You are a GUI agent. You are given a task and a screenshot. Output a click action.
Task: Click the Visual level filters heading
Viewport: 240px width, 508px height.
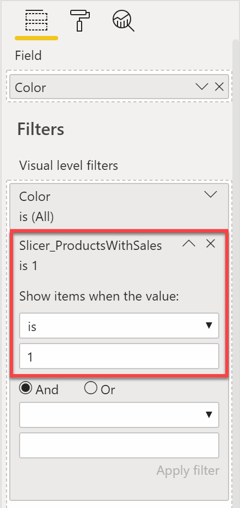(69, 166)
